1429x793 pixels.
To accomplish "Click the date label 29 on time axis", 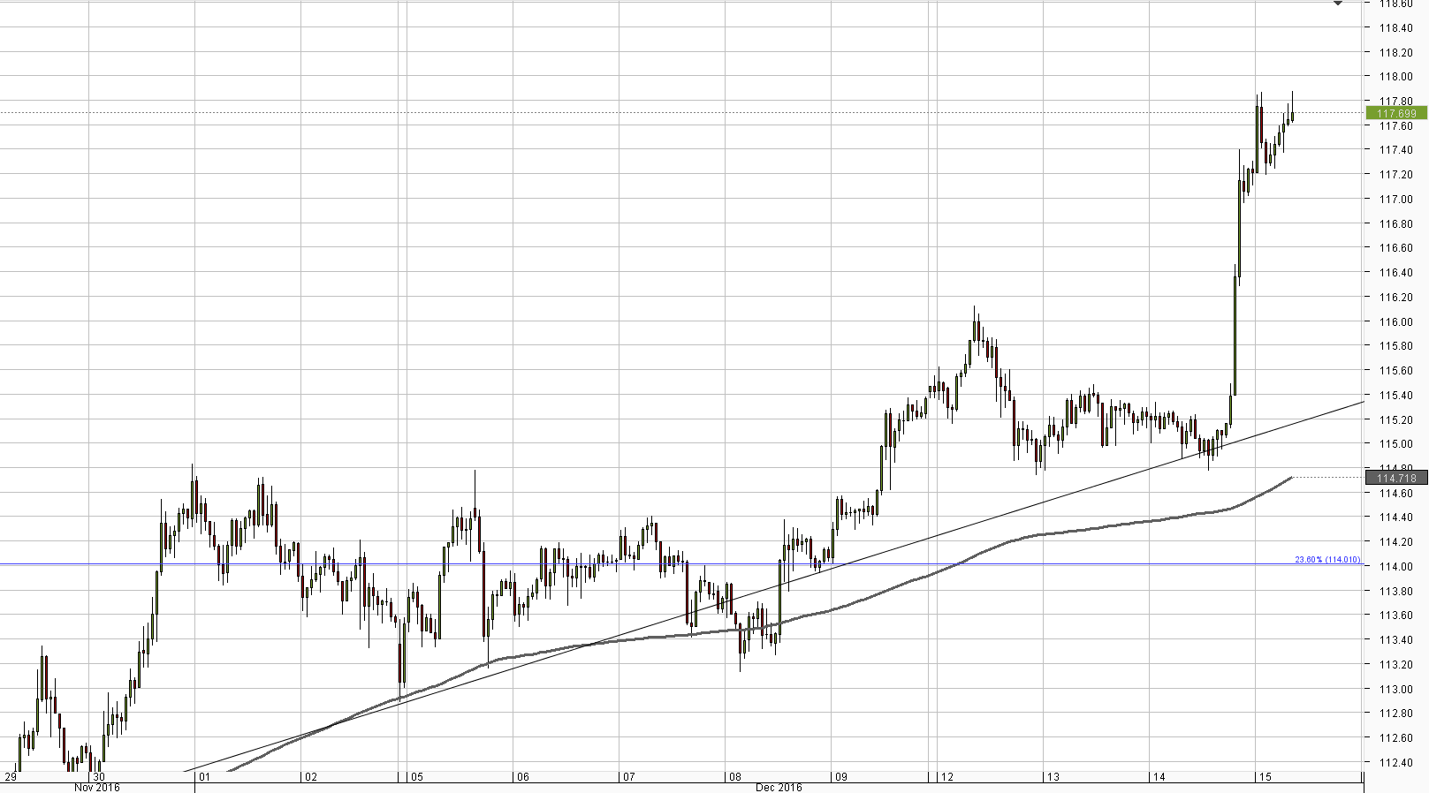I will click(11, 777).
